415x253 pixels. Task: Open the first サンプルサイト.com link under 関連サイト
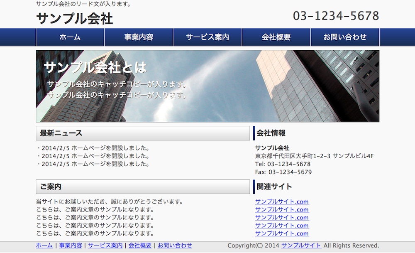click(282, 202)
